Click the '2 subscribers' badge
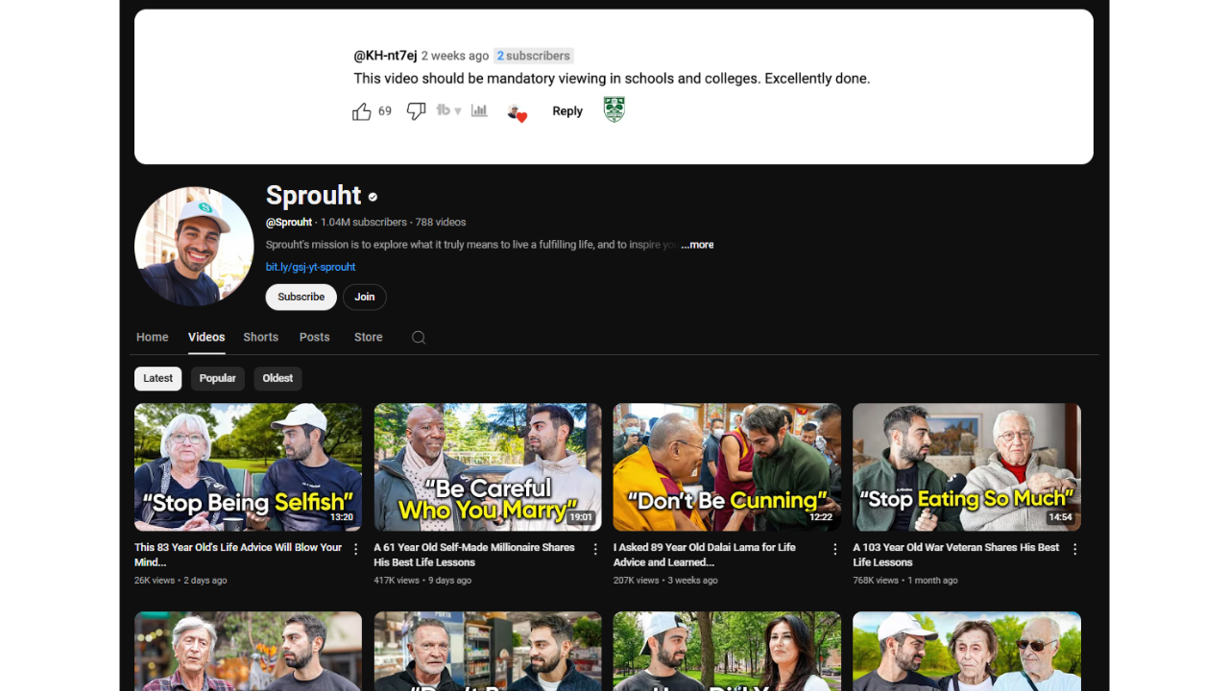This screenshot has width=1229, height=691. pos(533,56)
